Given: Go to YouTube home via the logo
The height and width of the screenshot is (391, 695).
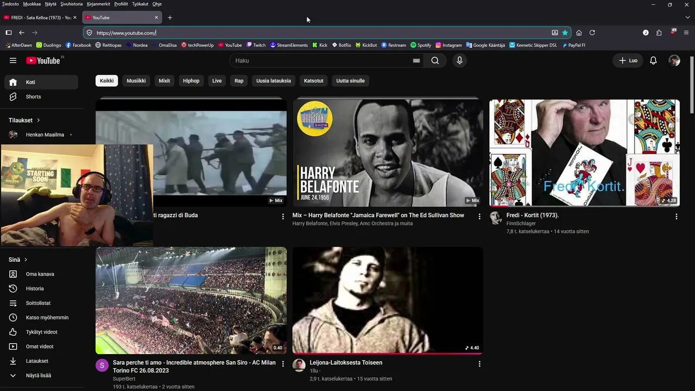Looking at the screenshot, I should (45, 60).
